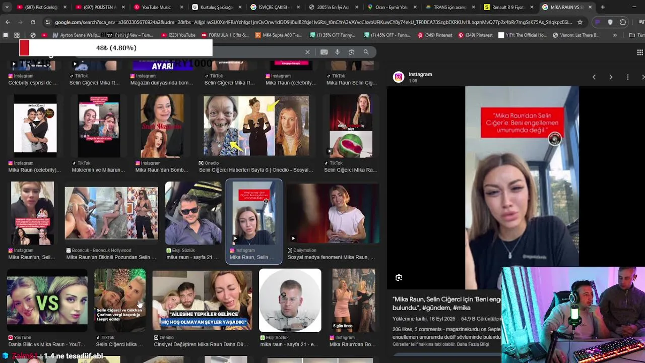645x363 pixels.
Task: Click the Lens icon on the preview image
Action: pyautogui.click(x=399, y=278)
